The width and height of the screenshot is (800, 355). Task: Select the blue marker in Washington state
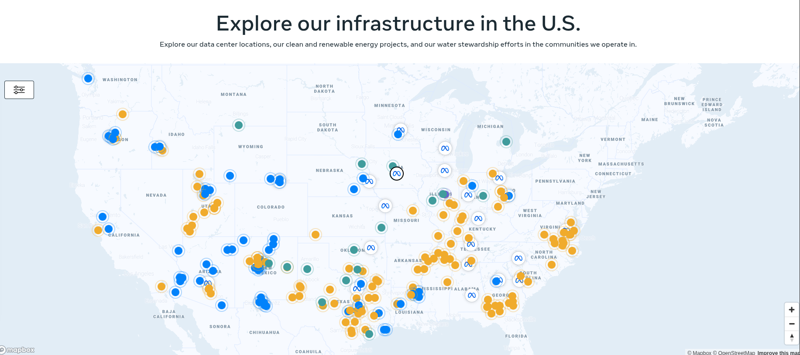point(88,79)
